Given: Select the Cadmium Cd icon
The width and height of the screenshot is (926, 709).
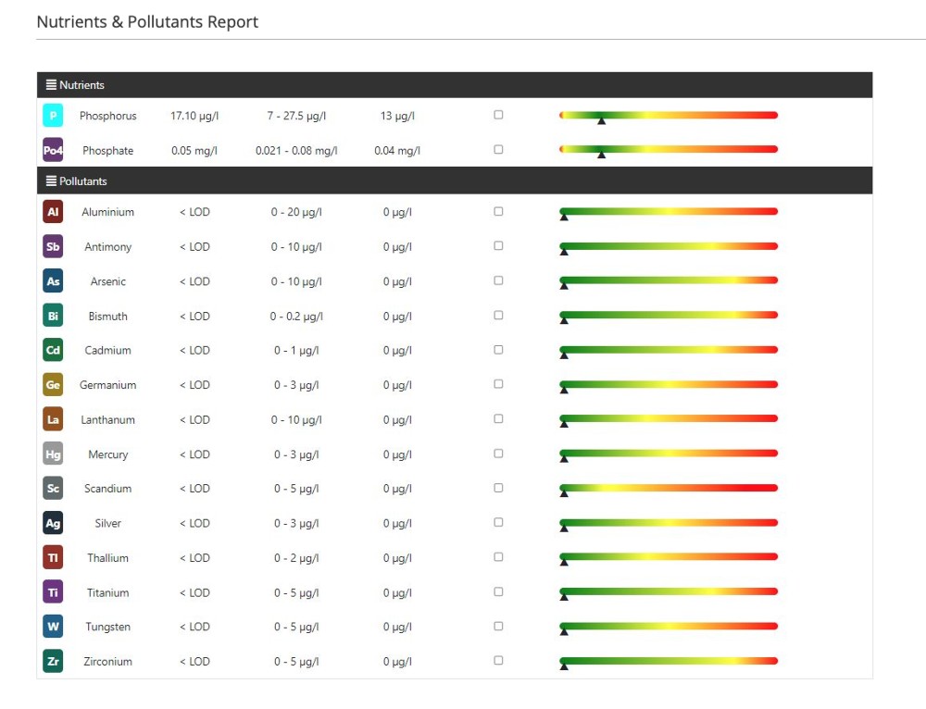Looking at the screenshot, I should (53, 350).
